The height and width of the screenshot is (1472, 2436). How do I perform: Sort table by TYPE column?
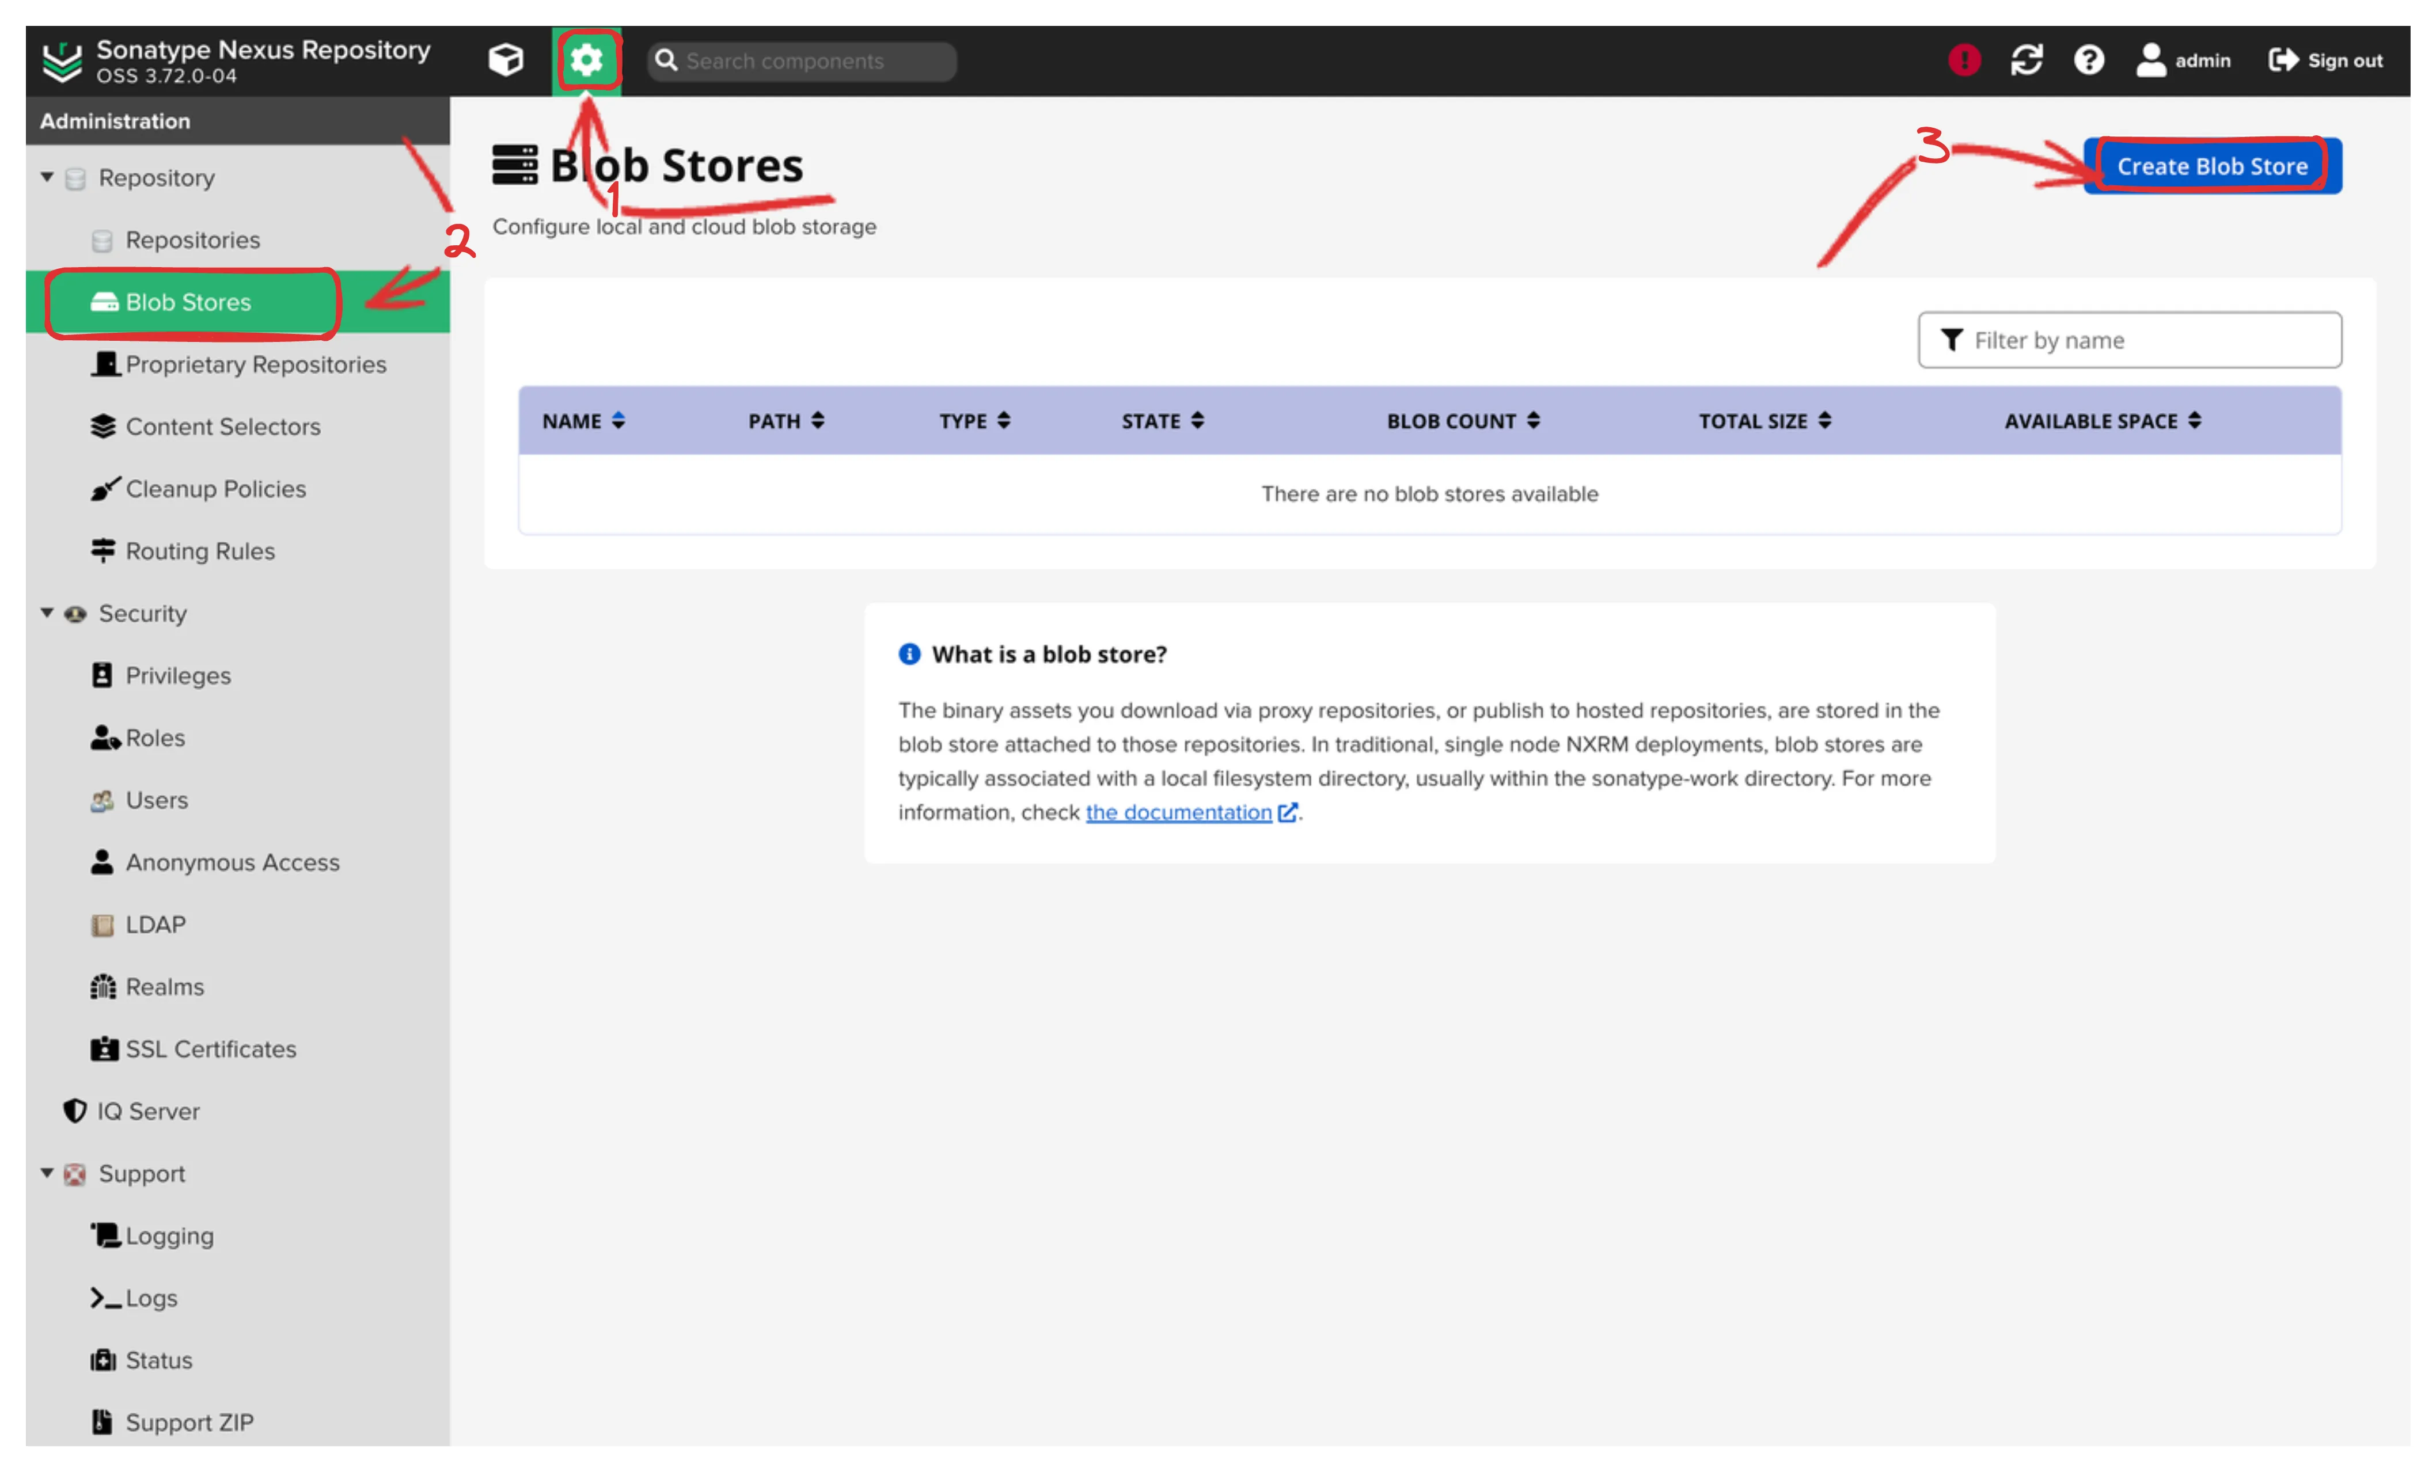coord(974,421)
